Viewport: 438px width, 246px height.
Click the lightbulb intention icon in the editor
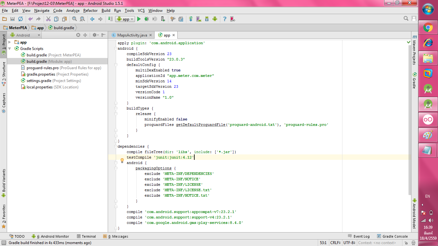(x=122, y=160)
